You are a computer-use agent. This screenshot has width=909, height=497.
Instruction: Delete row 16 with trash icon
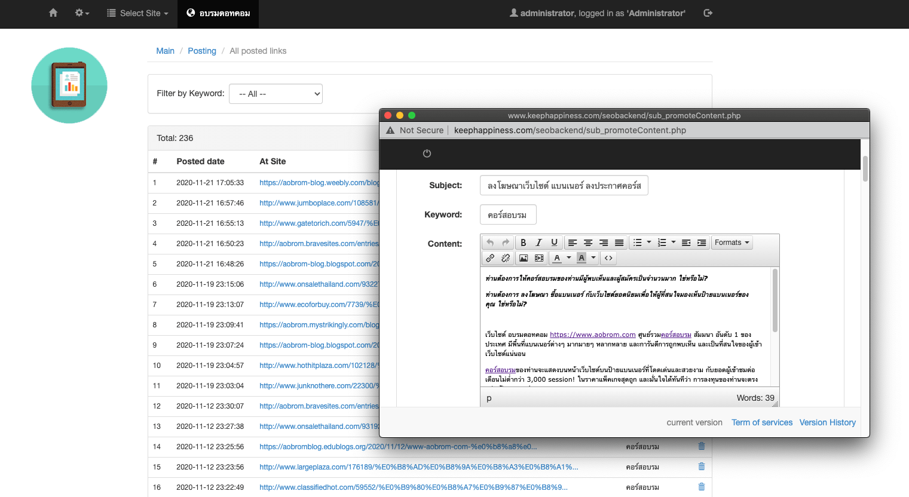pos(702,487)
